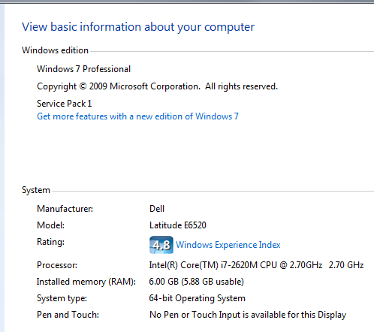Click the "Installed memory (RAM):" label
Viewport: 374px width, 332px height.
pos(86,282)
